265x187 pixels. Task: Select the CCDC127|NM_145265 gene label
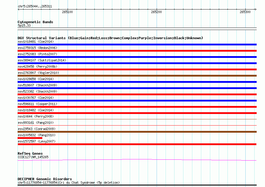[33, 157]
